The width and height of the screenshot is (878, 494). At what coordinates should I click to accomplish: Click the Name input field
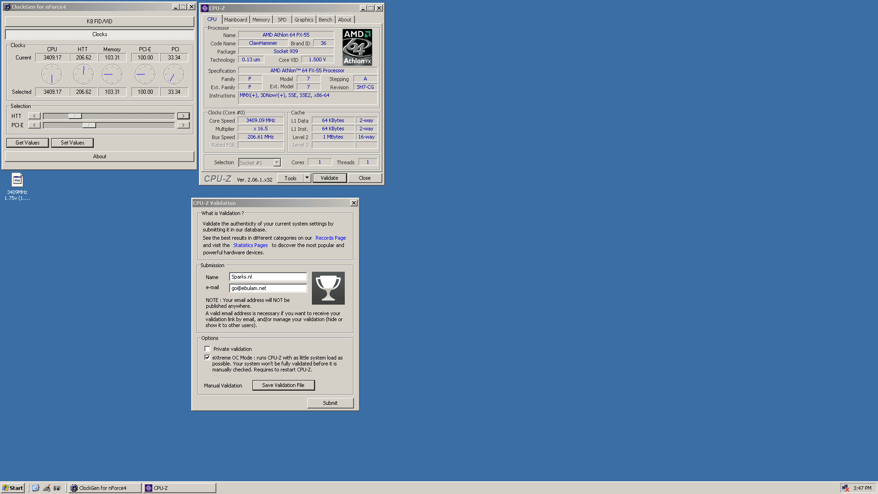tap(268, 277)
